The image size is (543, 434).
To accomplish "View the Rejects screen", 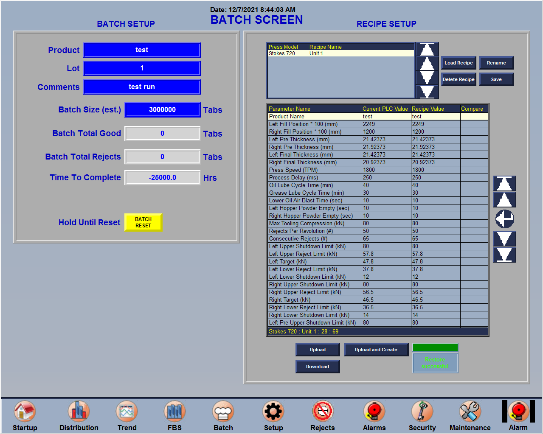I will click(322, 415).
